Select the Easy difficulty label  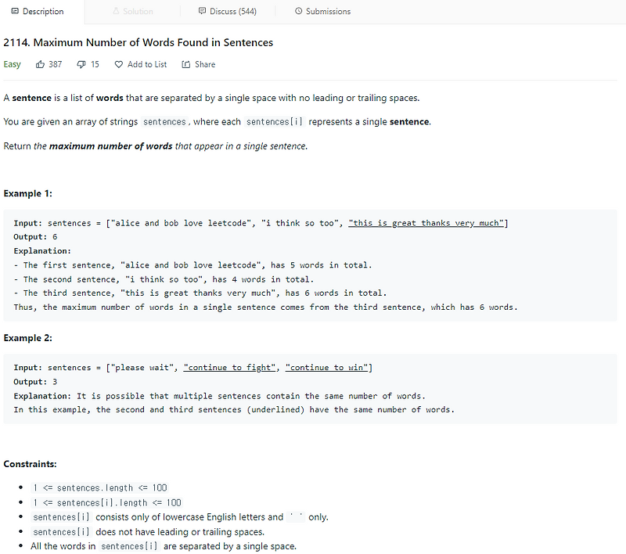click(13, 64)
